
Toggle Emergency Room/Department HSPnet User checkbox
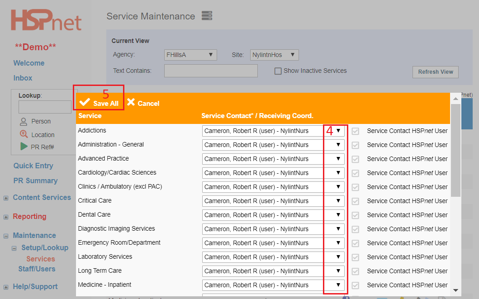coord(355,244)
